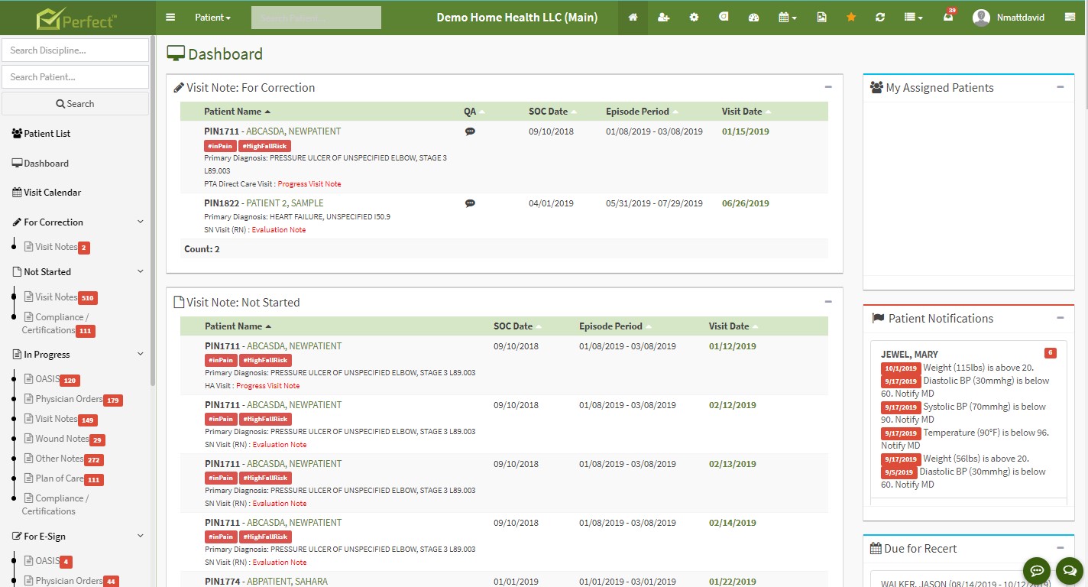Open Progress Visit Note link under PTA Direct Care

tap(309, 184)
